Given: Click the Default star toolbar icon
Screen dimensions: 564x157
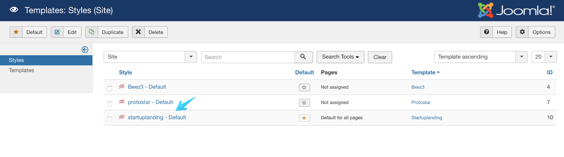Looking at the screenshot, I should [x=16, y=32].
